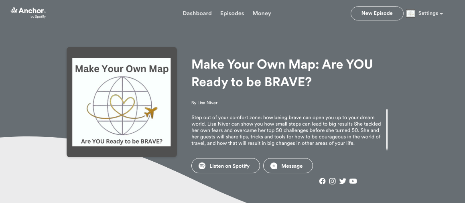Click the plus bubble icon beside Message
This screenshot has height=203, width=465.
[x=274, y=166]
